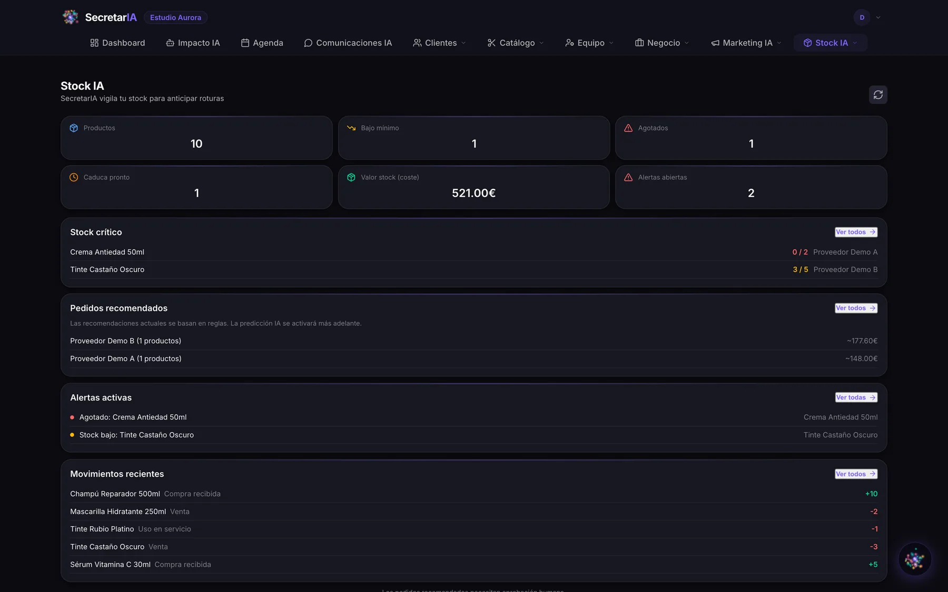
Task: Open the Impacto IA tab
Action: click(193, 43)
